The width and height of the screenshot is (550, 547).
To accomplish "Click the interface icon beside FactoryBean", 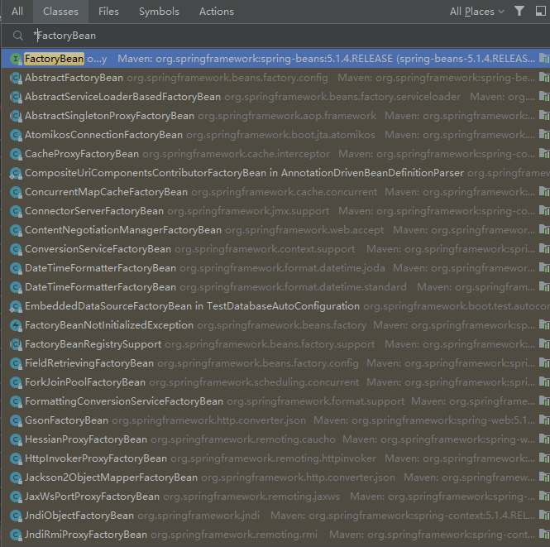I will click(16, 59).
